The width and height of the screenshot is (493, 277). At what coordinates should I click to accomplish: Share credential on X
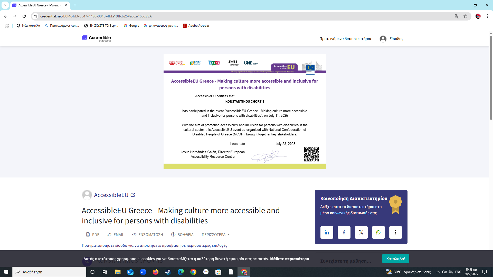click(361, 232)
